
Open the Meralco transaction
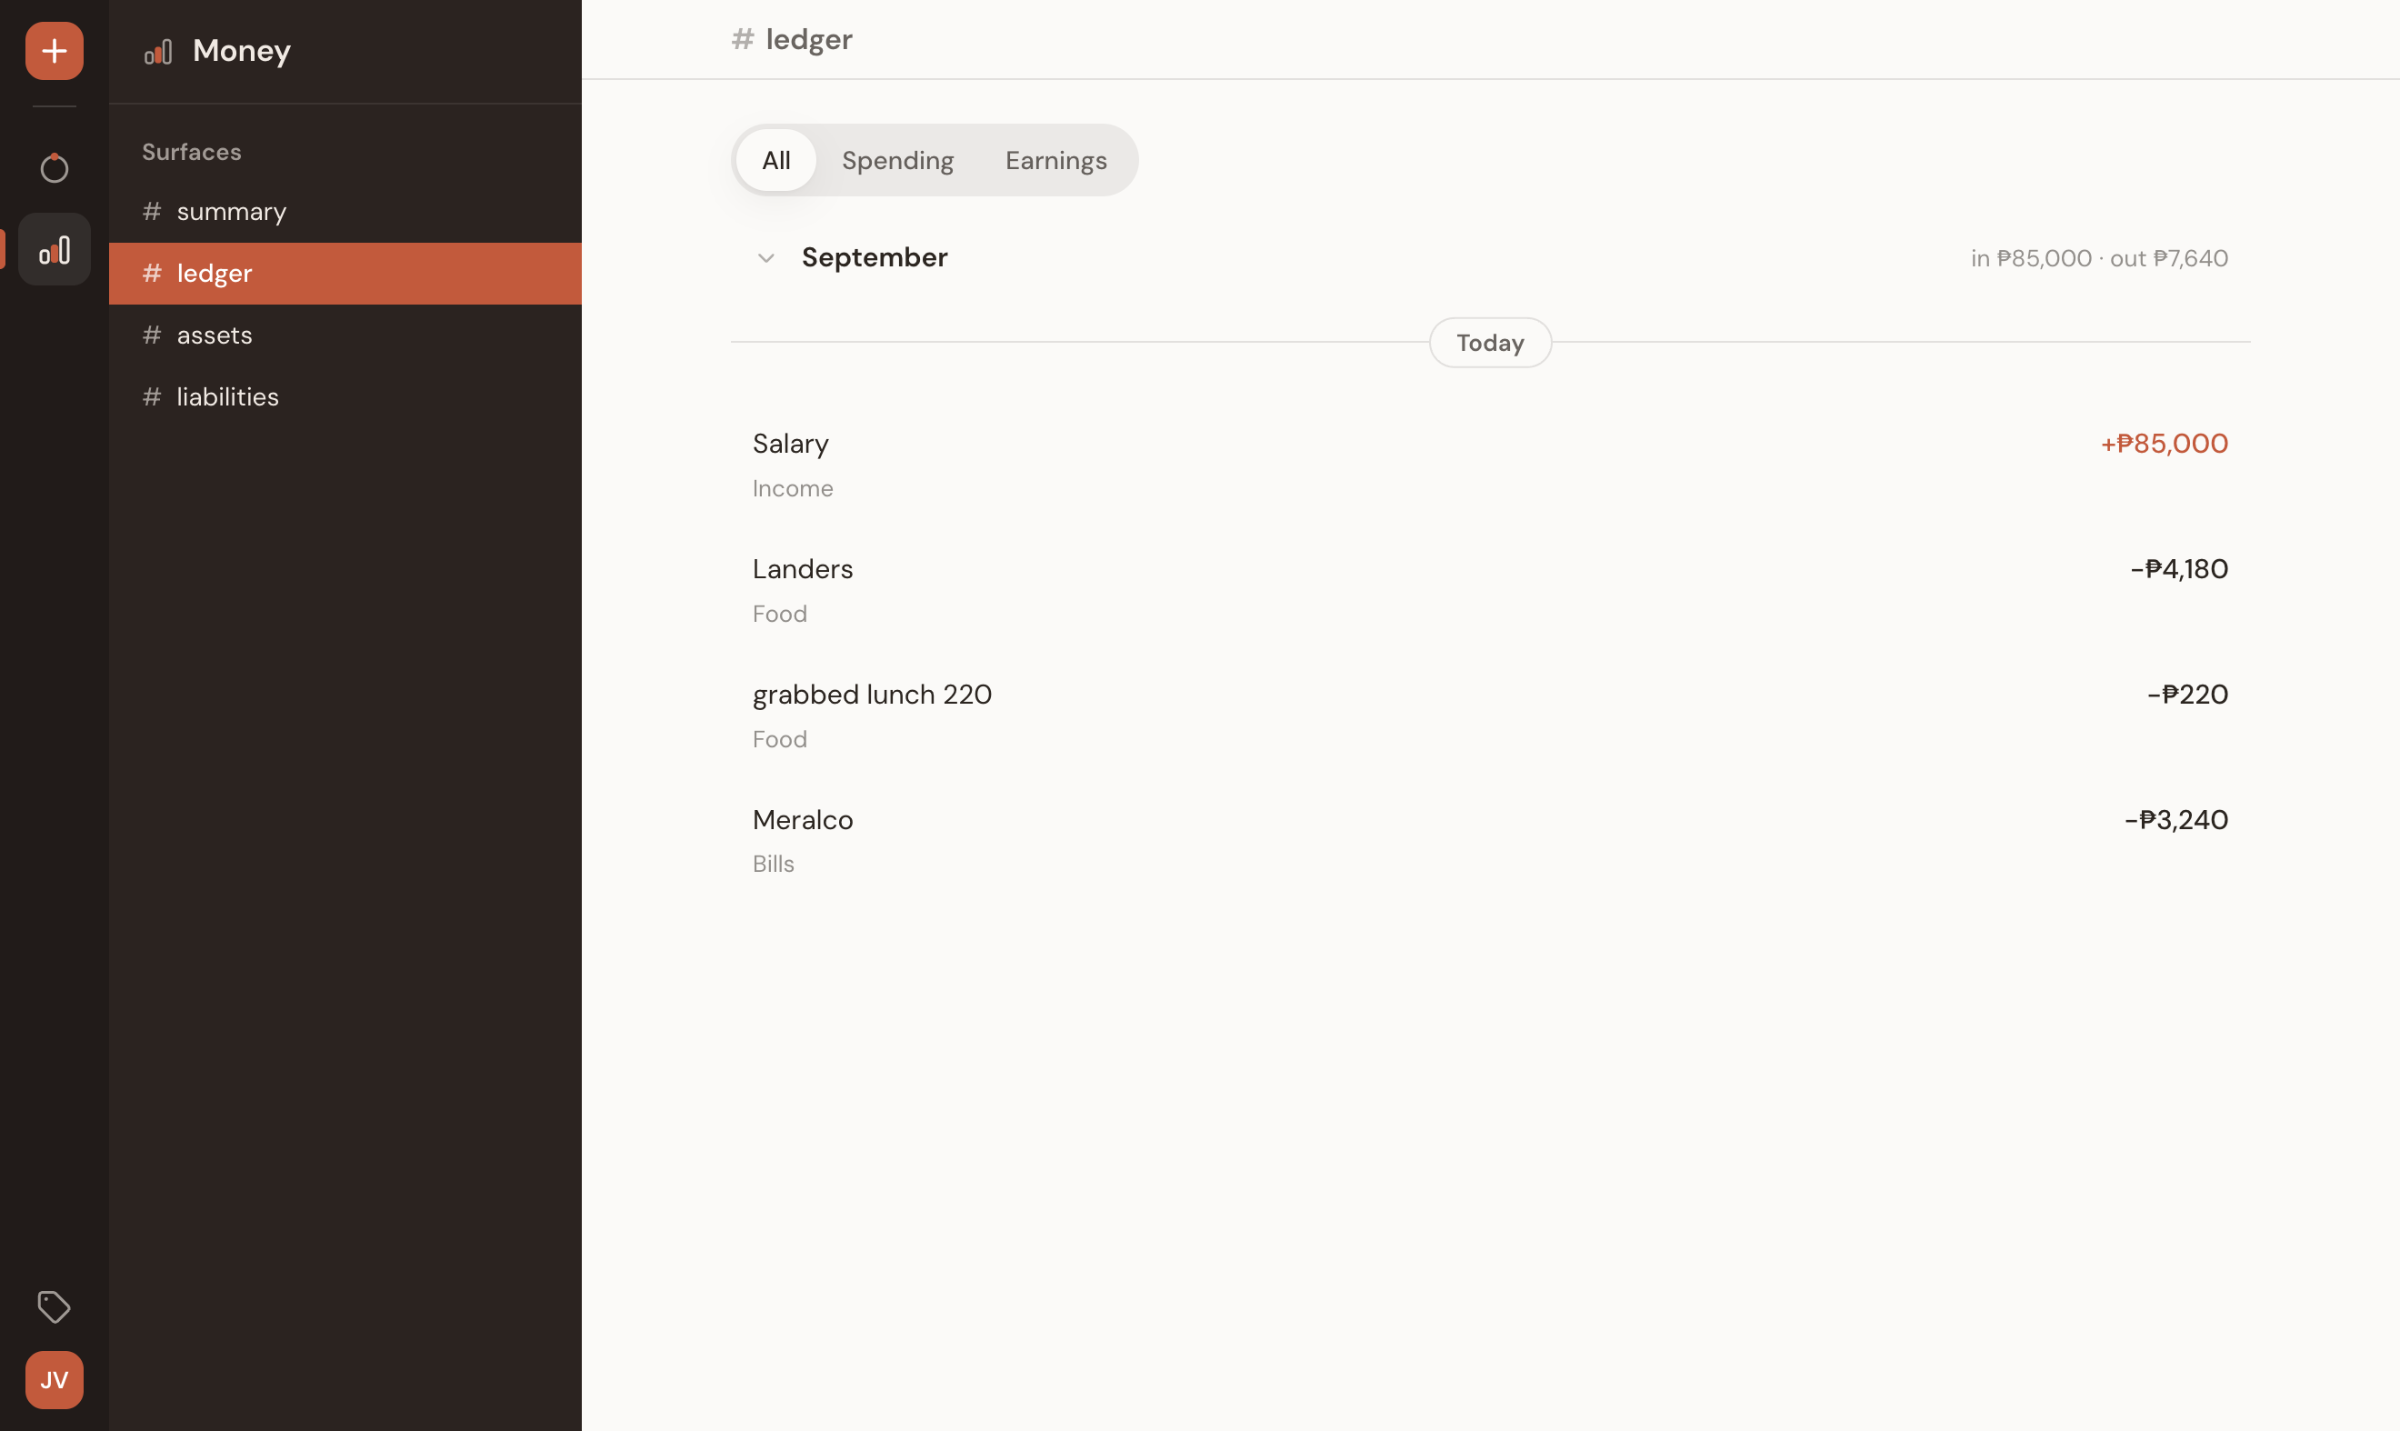(x=1490, y=841)
